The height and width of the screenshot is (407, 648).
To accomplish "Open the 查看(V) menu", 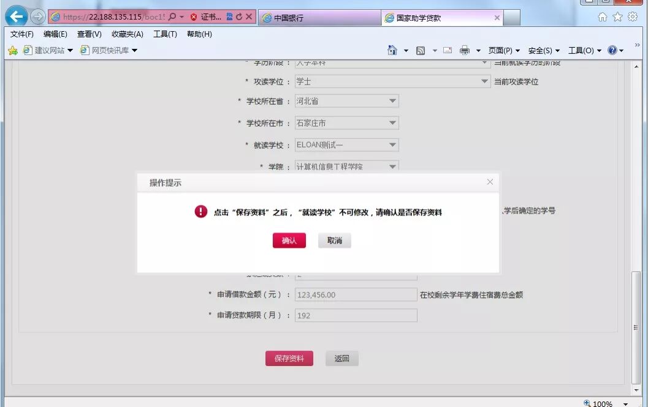I will (x=88, y=34).
